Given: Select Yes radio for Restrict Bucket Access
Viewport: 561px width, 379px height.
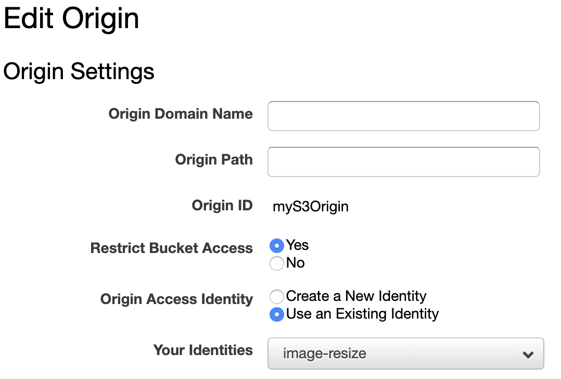Looking at the screenshot, I should (x=276, y=246).
